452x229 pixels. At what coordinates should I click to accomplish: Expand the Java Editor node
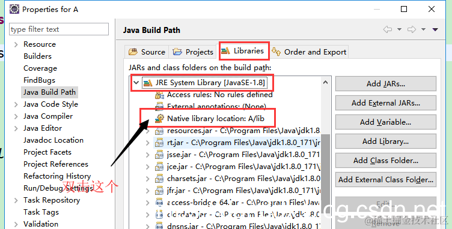point(16,128)
